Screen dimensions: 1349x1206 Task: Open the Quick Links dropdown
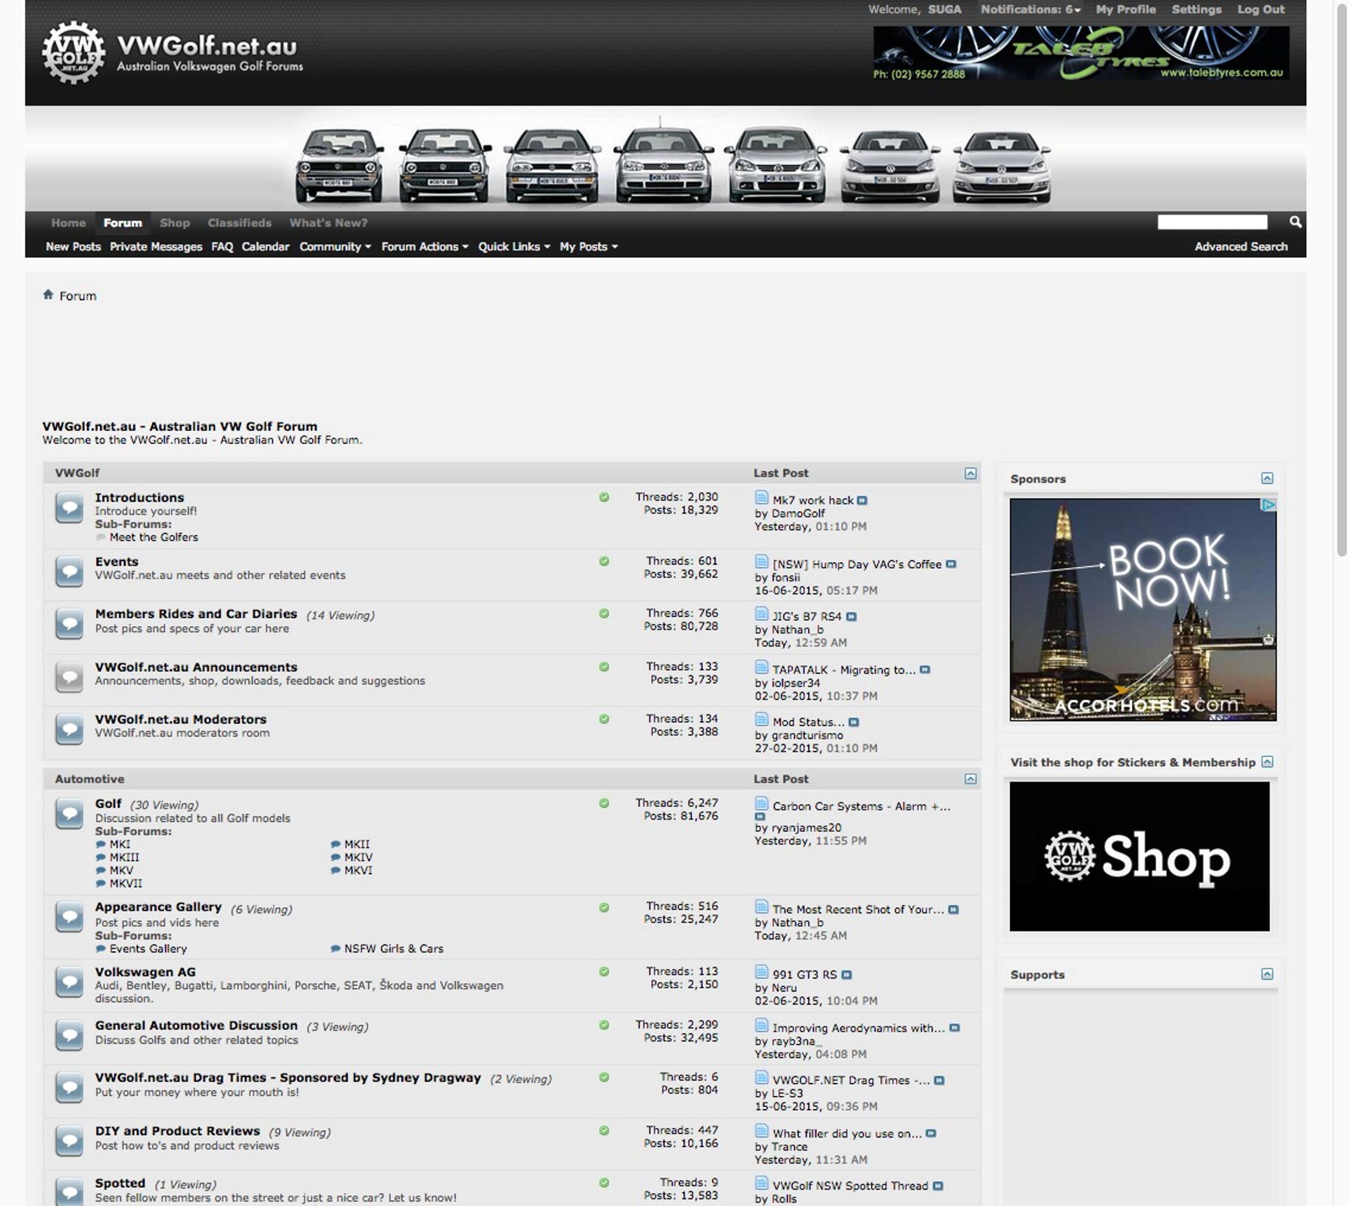pos(514,246)
